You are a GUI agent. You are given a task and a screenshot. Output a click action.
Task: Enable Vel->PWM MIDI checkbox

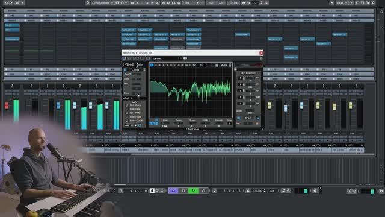(x=127, y=113)
